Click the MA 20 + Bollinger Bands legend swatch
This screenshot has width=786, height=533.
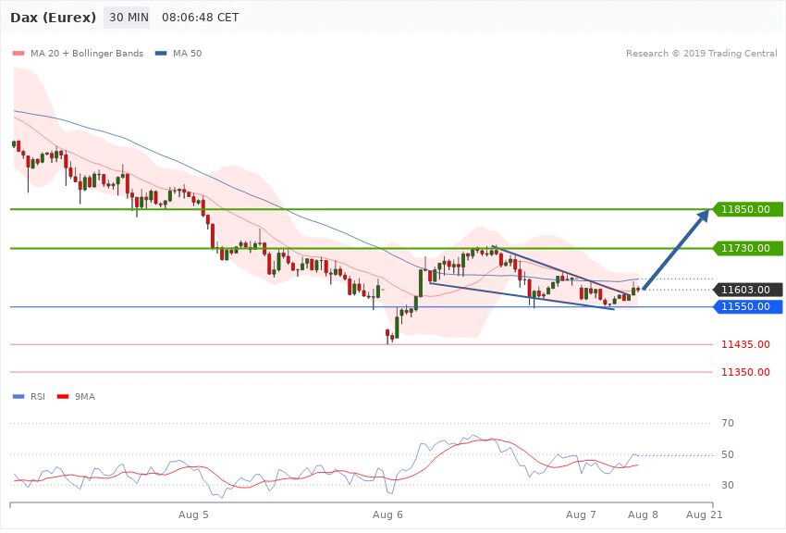(x=18, y=53)
